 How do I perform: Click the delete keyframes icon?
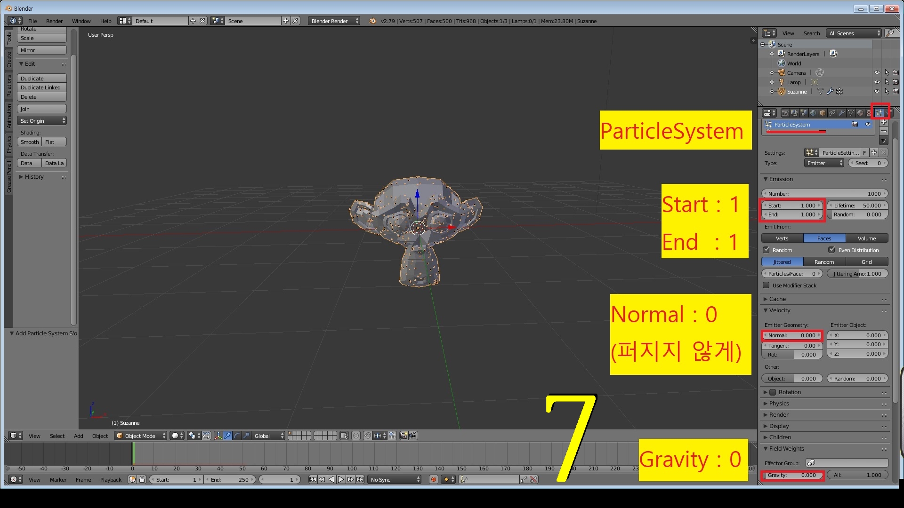click(533, 479)
